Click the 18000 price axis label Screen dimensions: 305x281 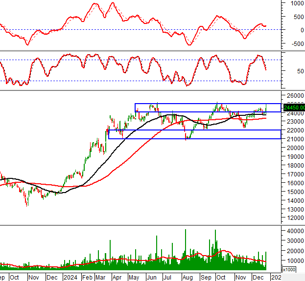pyautogui.click(x=295, y=165)
